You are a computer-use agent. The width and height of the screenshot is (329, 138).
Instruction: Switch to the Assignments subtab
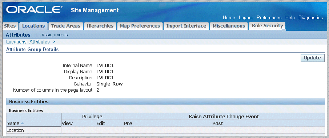[55, 35]
